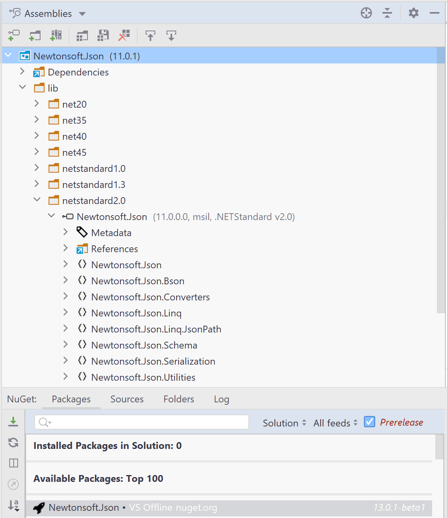Open the All feeds dropdown
The image size is (447, 518).
coord(335,422)
